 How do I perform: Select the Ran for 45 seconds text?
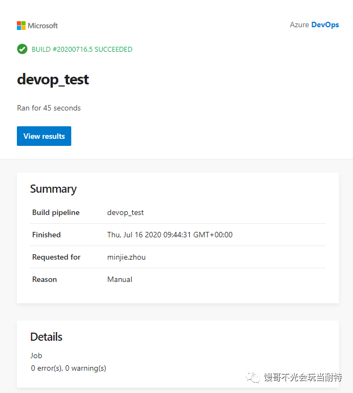click(49, 108)
